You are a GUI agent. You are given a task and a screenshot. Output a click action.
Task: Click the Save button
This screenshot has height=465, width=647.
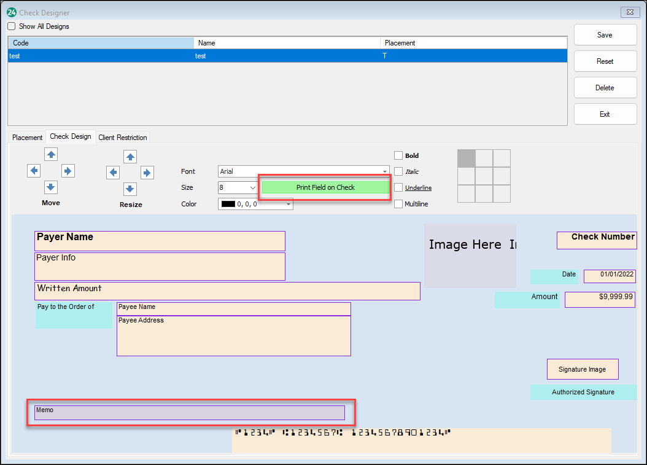click(x=605, y=34)
